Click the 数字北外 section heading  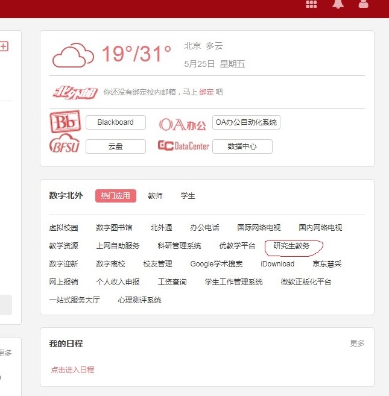(66, 196)
